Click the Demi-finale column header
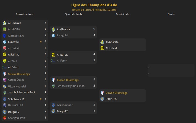 point(122,14)
